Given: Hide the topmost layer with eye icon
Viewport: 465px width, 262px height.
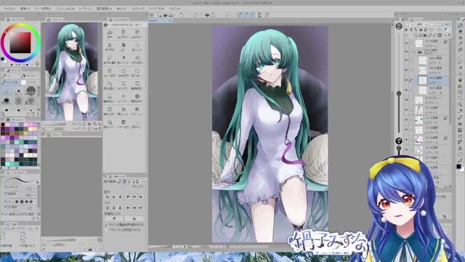Looking at the screenshot, I should point(406,44).
